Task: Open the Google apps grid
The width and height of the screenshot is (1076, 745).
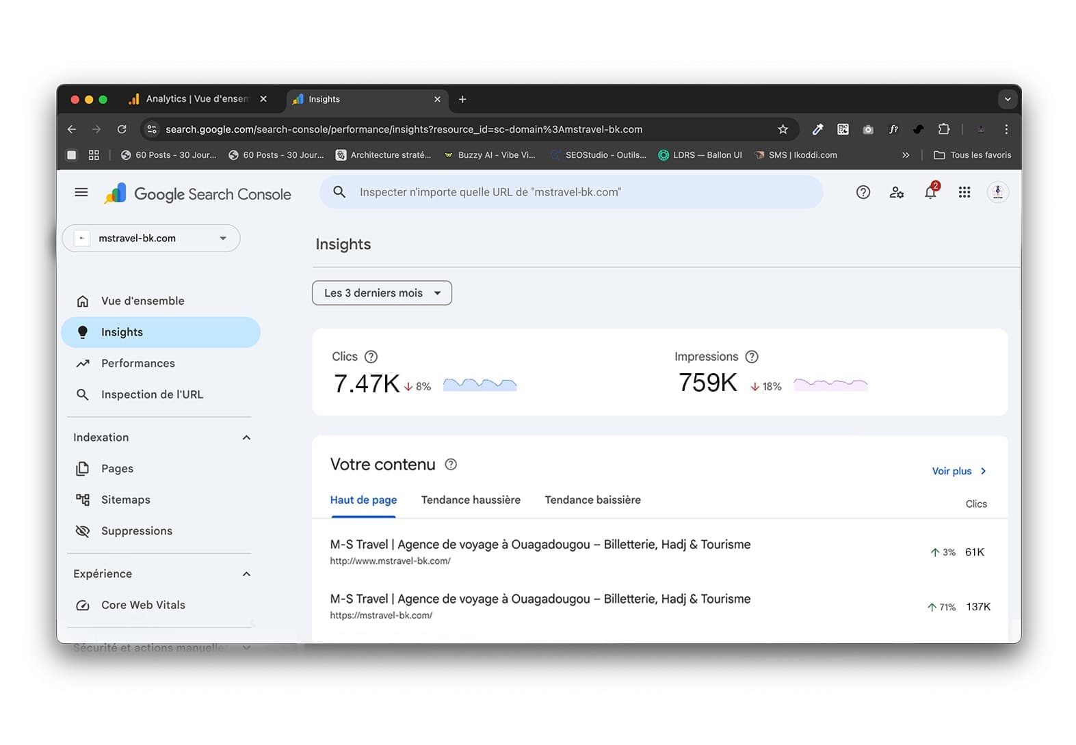Action: pos(965,193)
